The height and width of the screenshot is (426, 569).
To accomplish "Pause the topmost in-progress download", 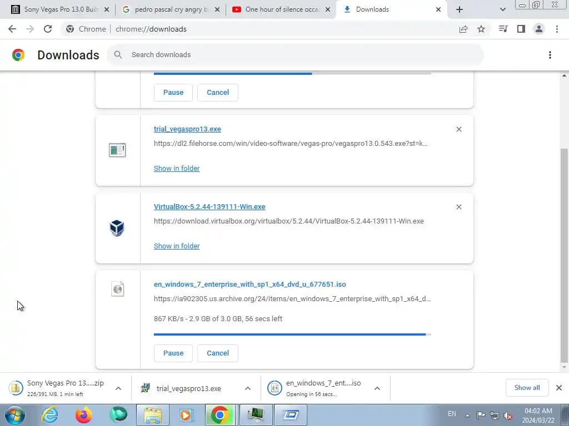I will point(173,93).
